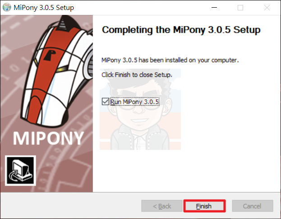Viewport: 281px width, 219px height.
Task: Click Finish to close Setup
Action: click(x=204, y=206)
